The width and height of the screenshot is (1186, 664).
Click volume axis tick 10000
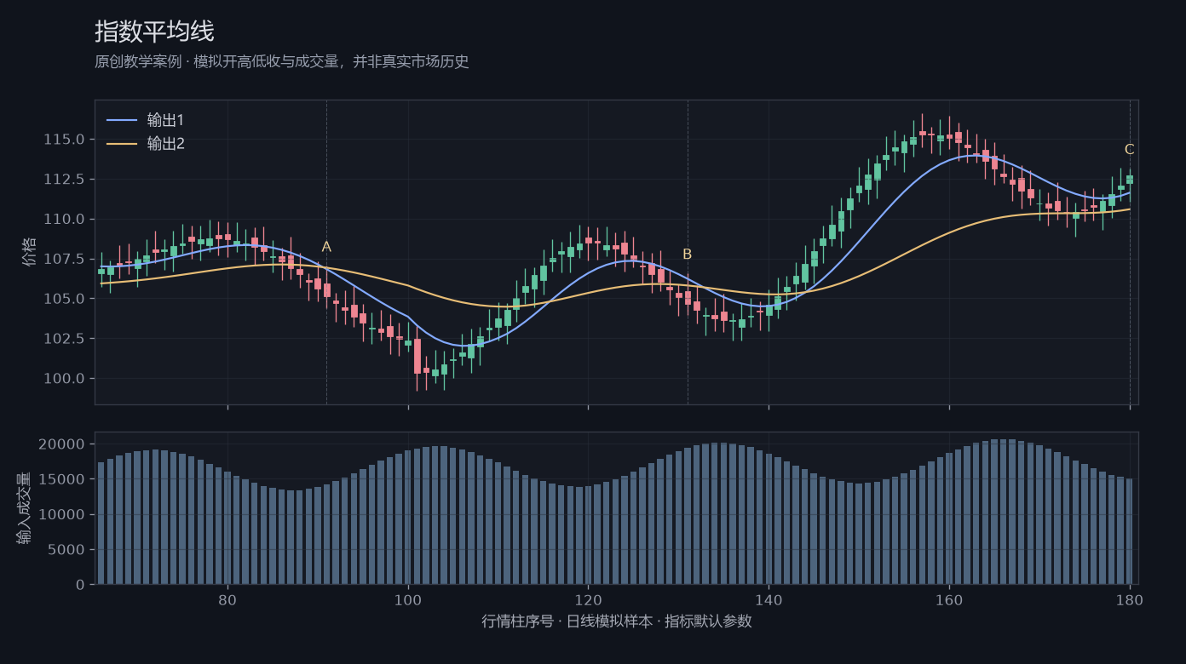pos(62,514)
